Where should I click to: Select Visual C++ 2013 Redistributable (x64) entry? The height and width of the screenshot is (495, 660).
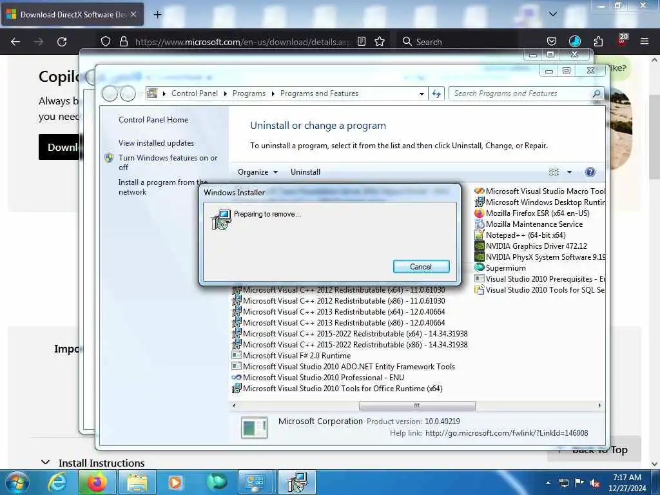[x=338, y=312]
